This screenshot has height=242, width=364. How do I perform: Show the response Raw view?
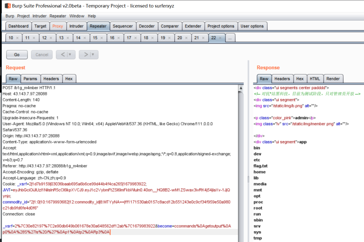264,79
